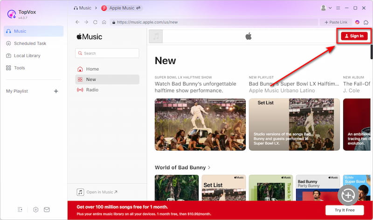
Task: Collapse sidebar using bottom-left menu icon
Action: (20, 210)
